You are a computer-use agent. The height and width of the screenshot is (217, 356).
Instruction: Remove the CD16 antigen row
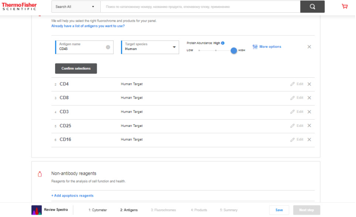(309, 140)
